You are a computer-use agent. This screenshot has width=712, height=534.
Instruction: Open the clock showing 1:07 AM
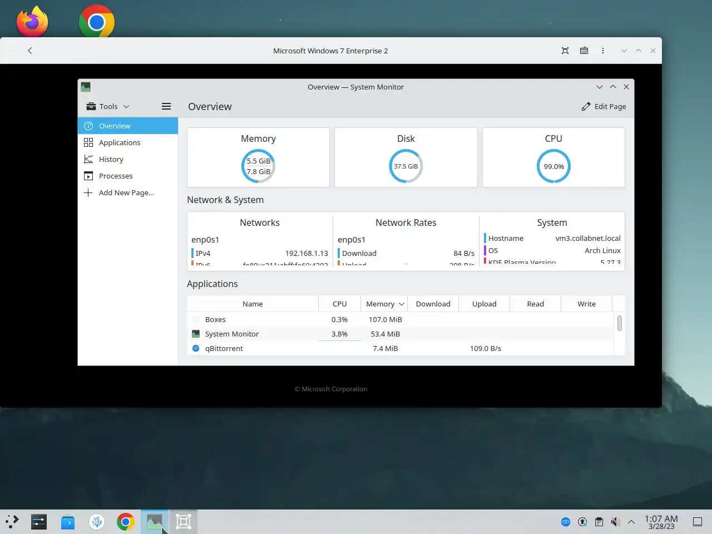pos(661,522)
